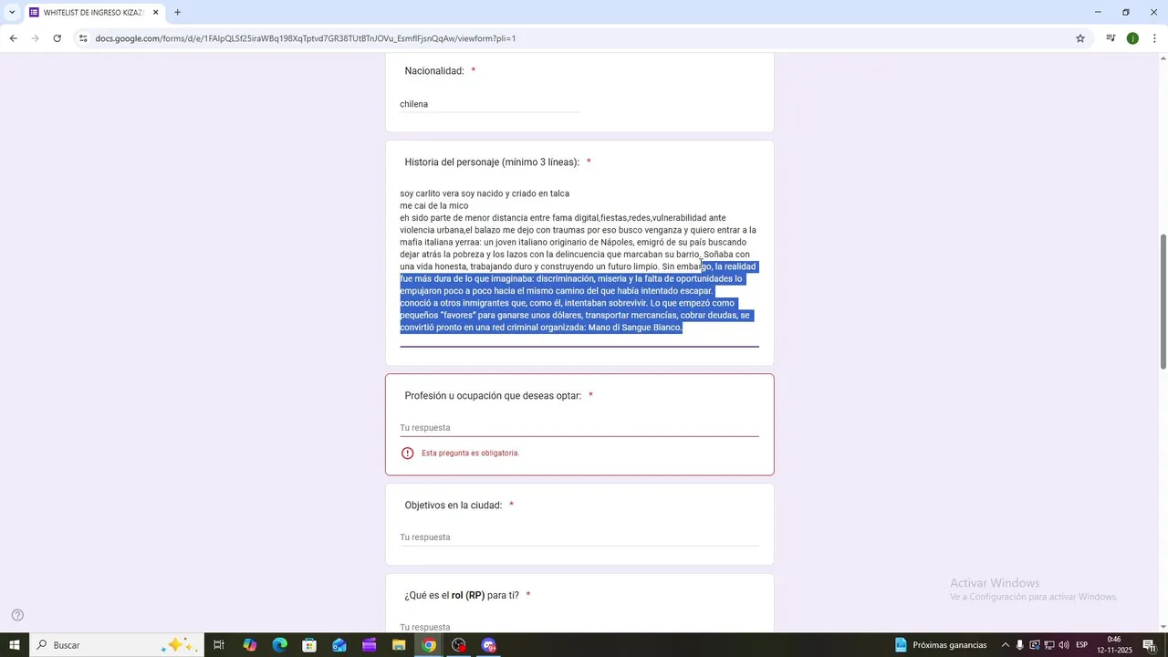This screenshot has height=657, width=1168.
Task: Open Microsoft Edge from the taskbar
Action: pyautogui.click(x=279, y=645)
